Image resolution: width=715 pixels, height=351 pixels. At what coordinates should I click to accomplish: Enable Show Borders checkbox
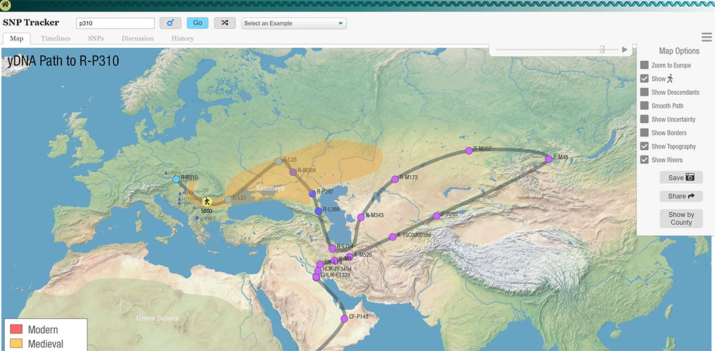644,133
